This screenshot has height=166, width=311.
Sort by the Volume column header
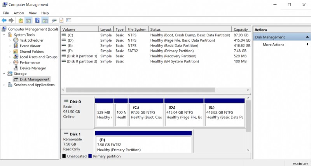tap(79, 29)
